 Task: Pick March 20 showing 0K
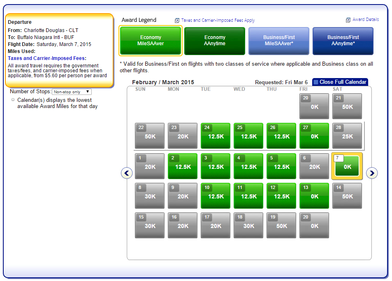coord(314,225)
